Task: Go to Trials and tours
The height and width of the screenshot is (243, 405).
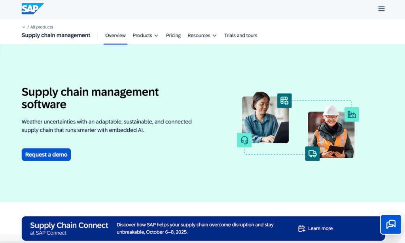Action: [x=240, y=36]
